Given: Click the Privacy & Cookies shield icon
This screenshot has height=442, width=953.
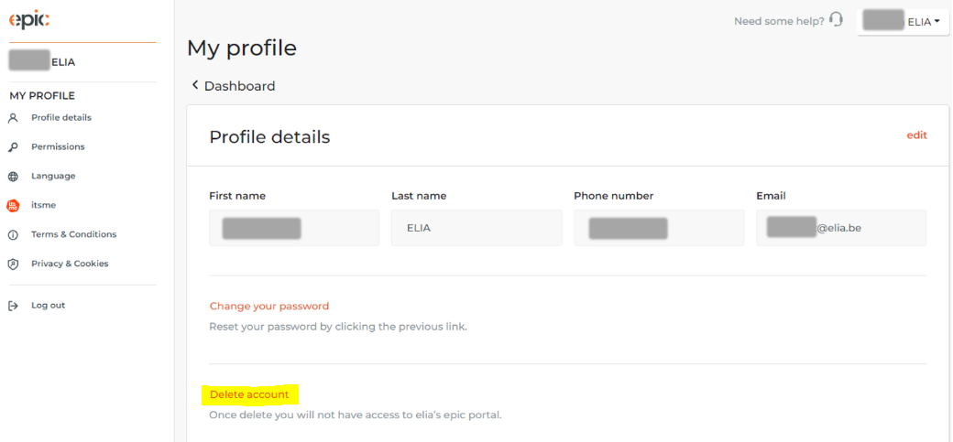Looking at the screenshot, I should tap(13, 264).
